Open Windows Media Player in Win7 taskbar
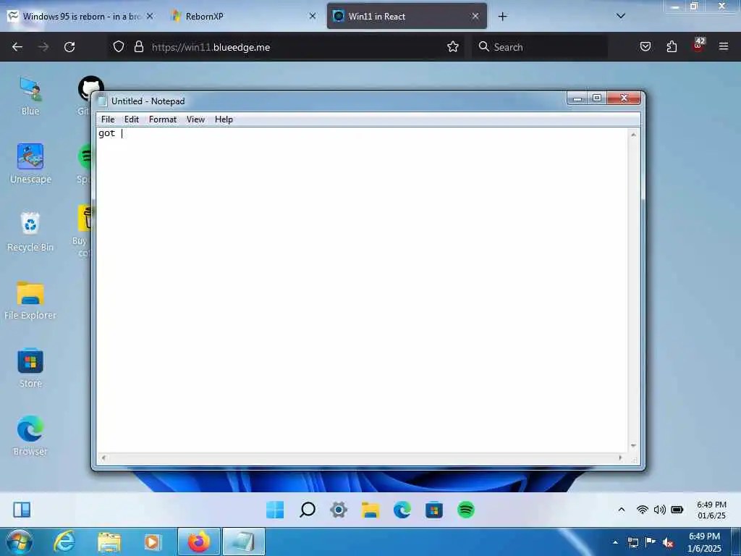This screenshot has width=741, height=556. tap(153, 542)
